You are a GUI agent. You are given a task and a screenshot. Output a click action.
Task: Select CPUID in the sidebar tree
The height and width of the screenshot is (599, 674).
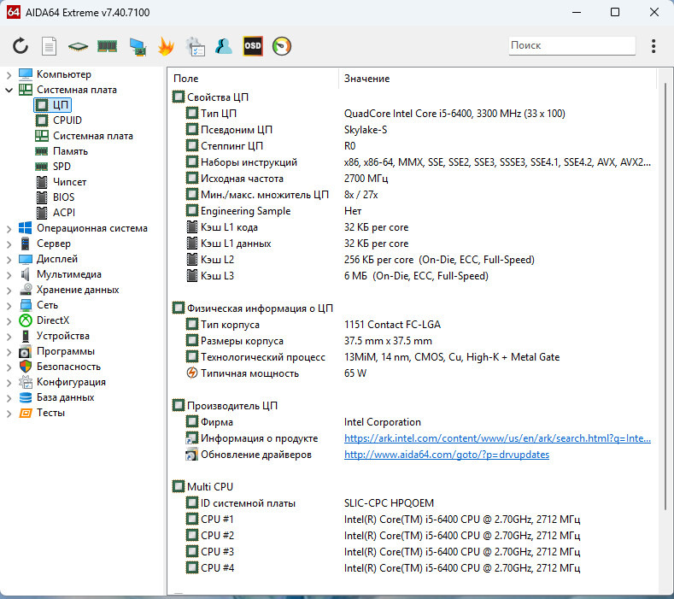click(67, 120)
